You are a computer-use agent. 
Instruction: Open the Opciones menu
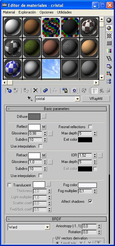(46, 12)
